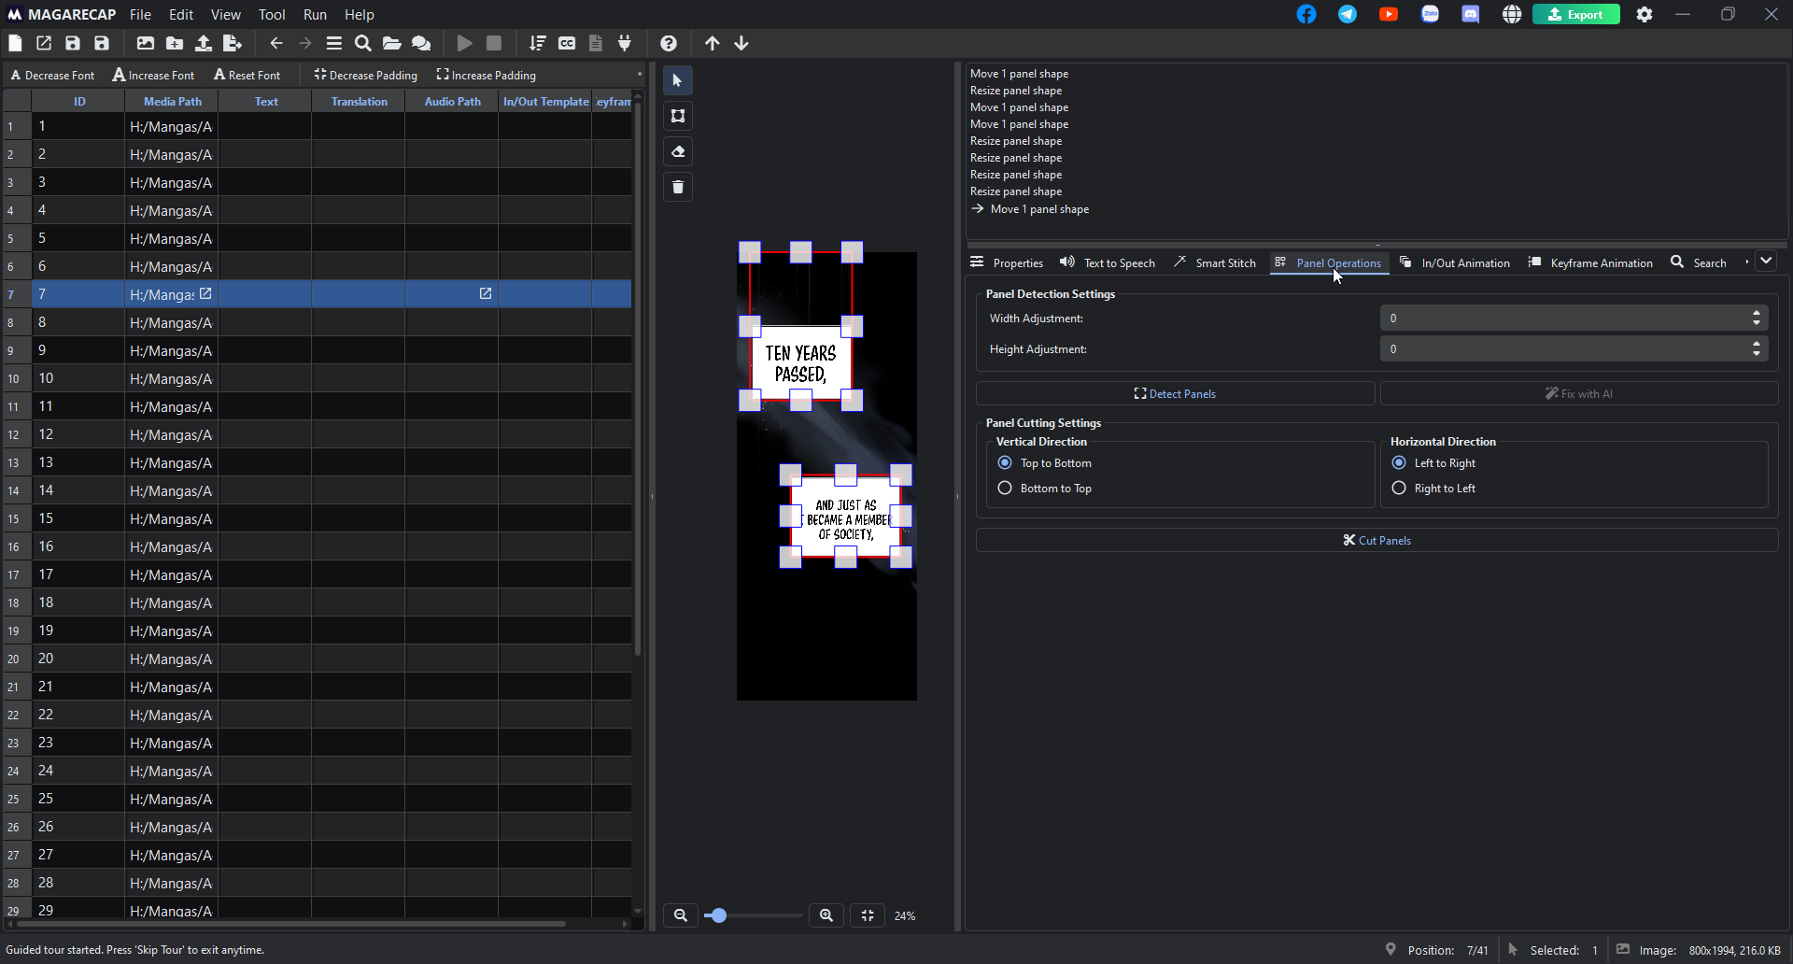The height and width of the screenshot is (964, 1793).
Task: Click the move down arrow icon
Action: click(741, 43)
